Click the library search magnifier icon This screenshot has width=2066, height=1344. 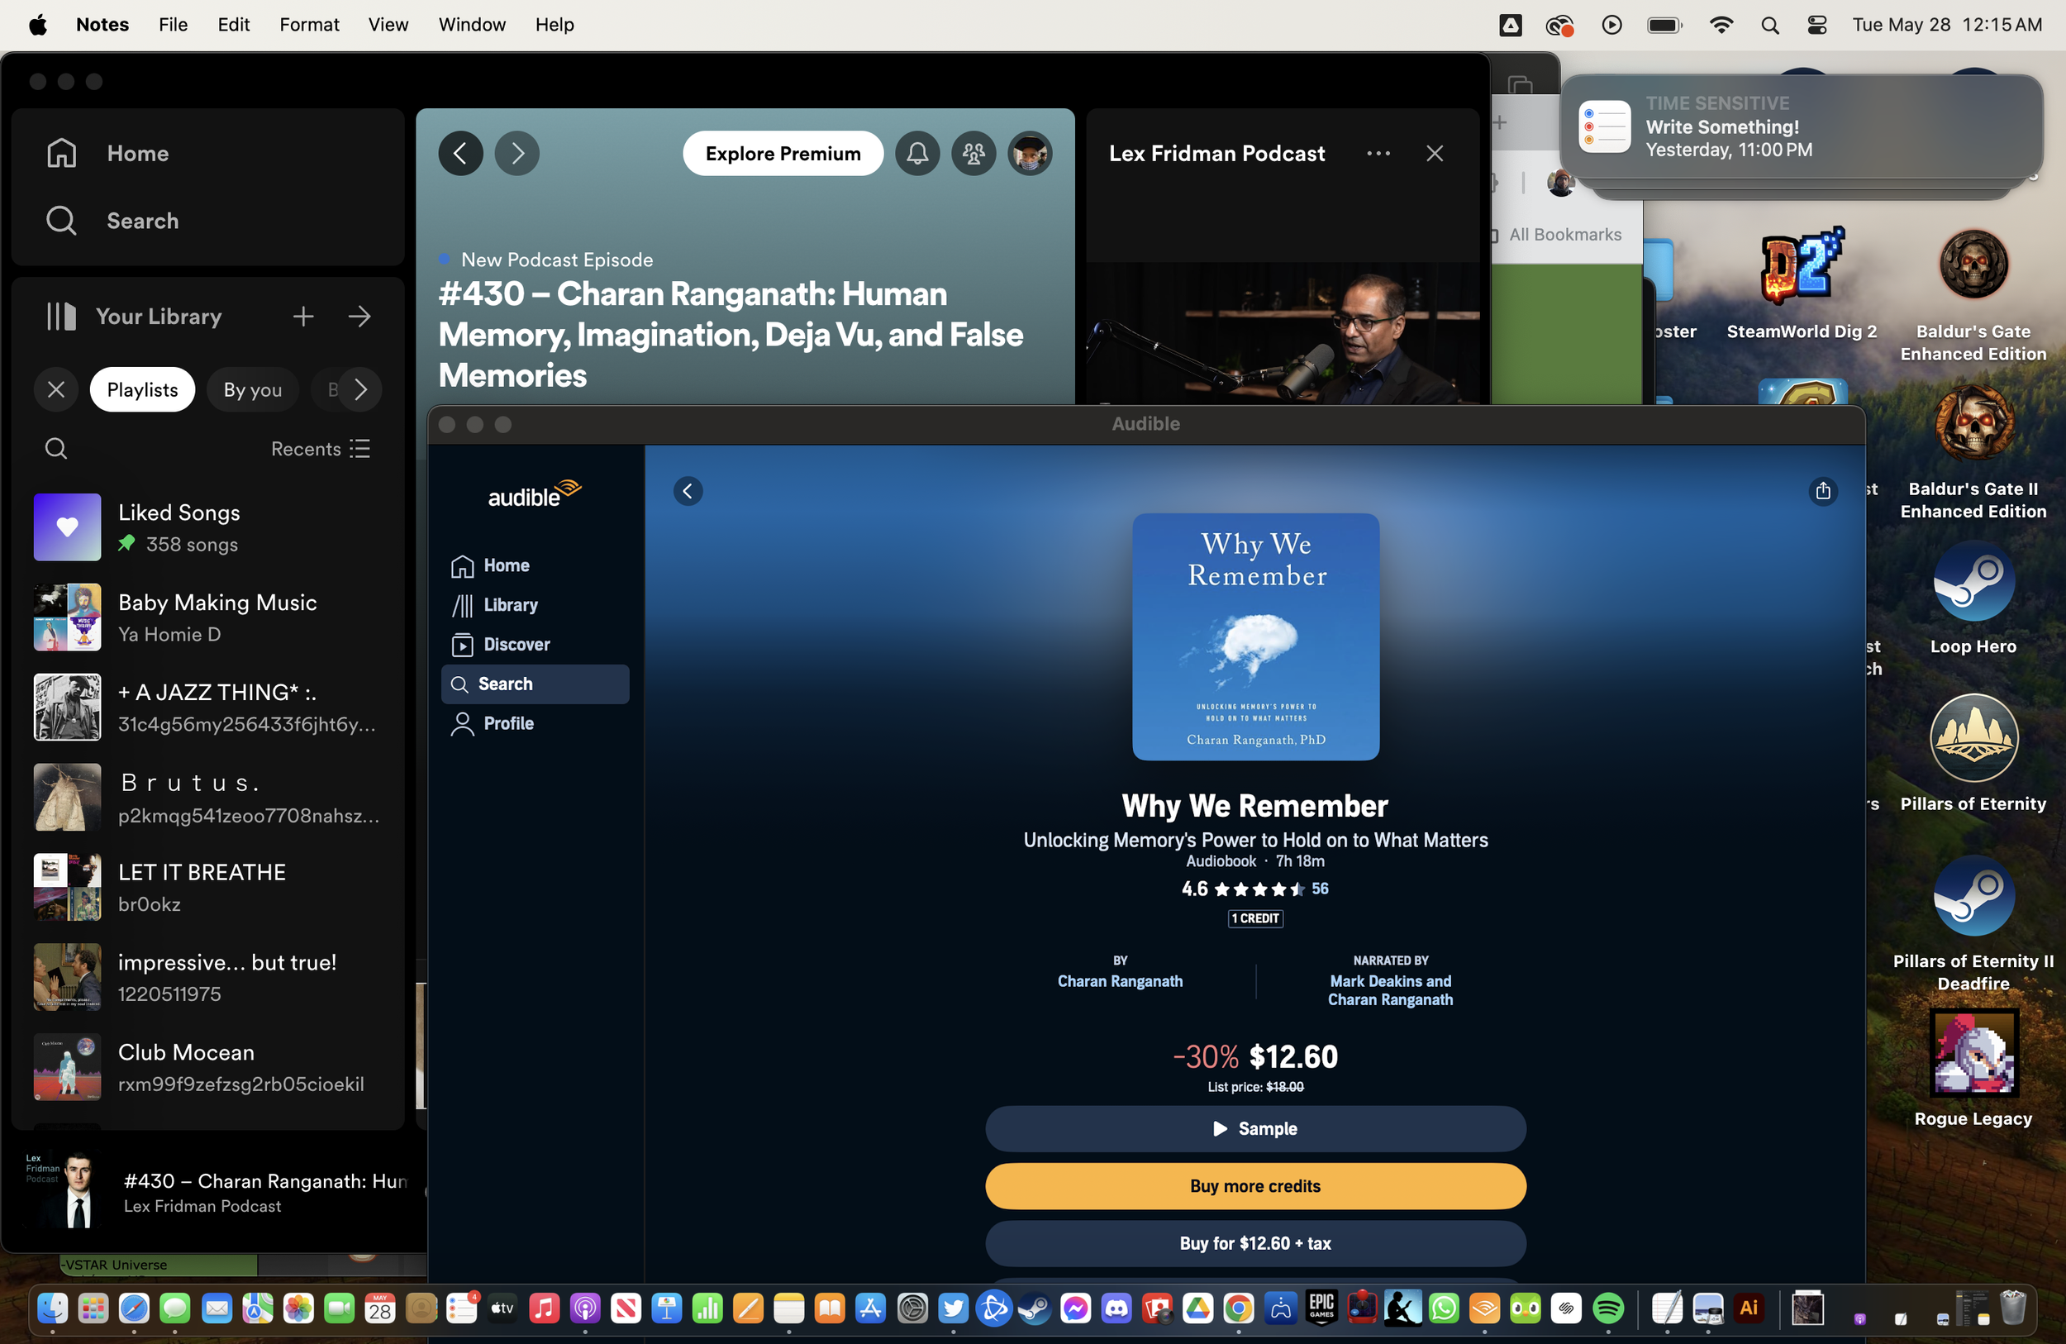click(56, 449)
